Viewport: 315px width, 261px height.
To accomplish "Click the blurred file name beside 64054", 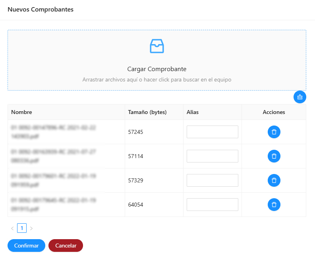I will pyautogui.click(x=54, y=205).
